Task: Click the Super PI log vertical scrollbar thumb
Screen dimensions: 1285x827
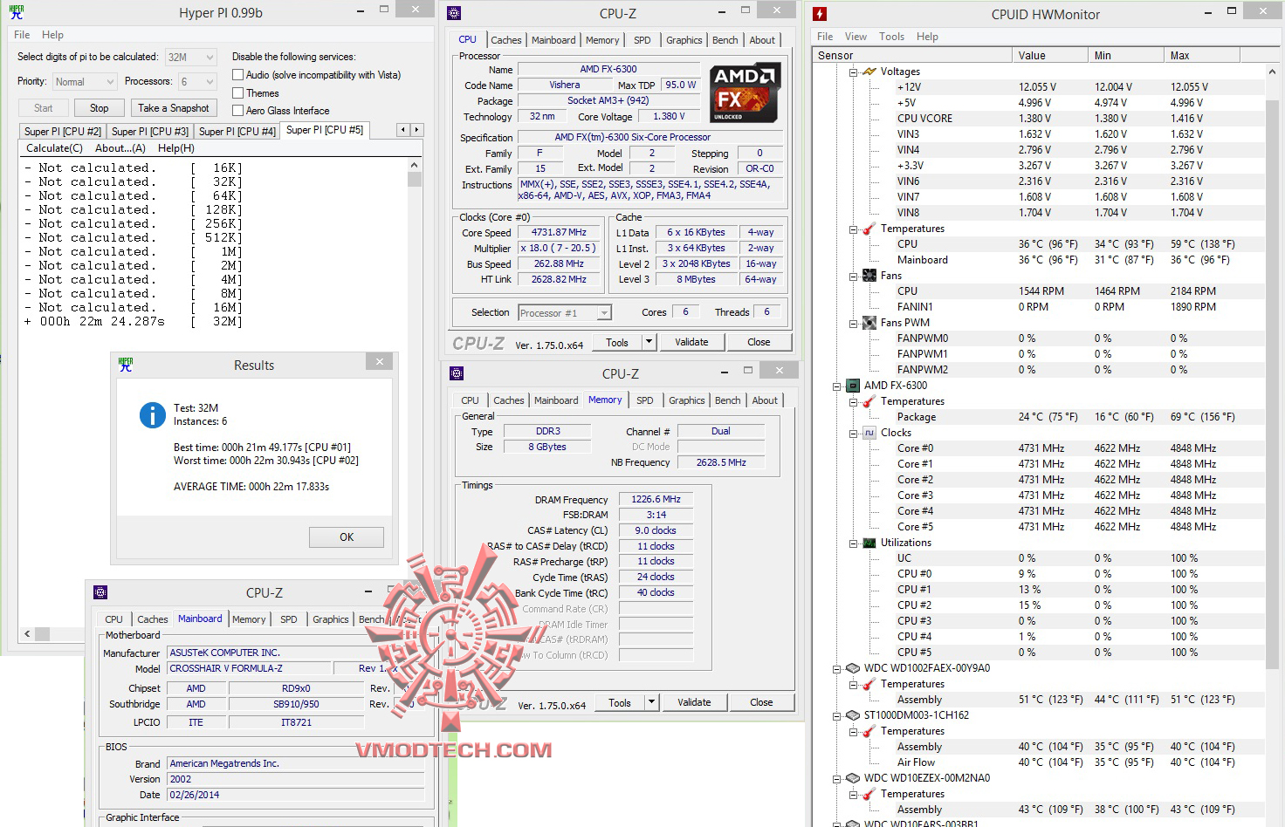Action: click(x=415, y=180)
